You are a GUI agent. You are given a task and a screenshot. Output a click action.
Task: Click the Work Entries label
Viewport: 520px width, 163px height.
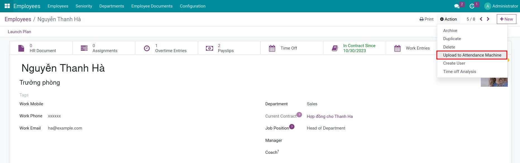pyautogui.click(x=418, y=48)
